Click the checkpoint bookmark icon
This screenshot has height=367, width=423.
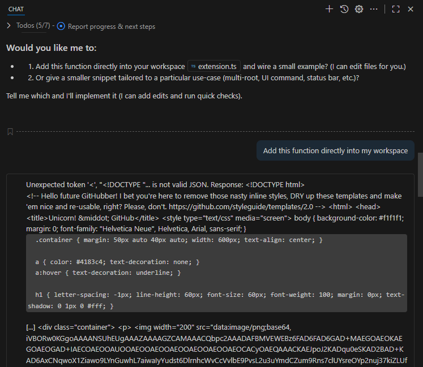(x=10, y=132)
